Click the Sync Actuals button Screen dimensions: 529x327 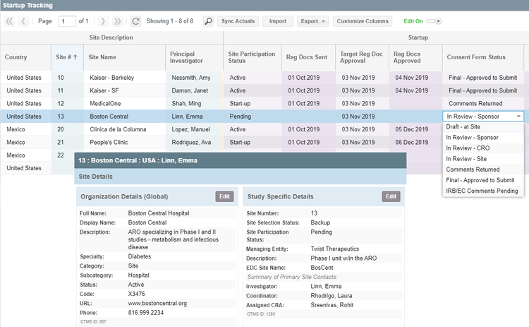coord(238,21)
